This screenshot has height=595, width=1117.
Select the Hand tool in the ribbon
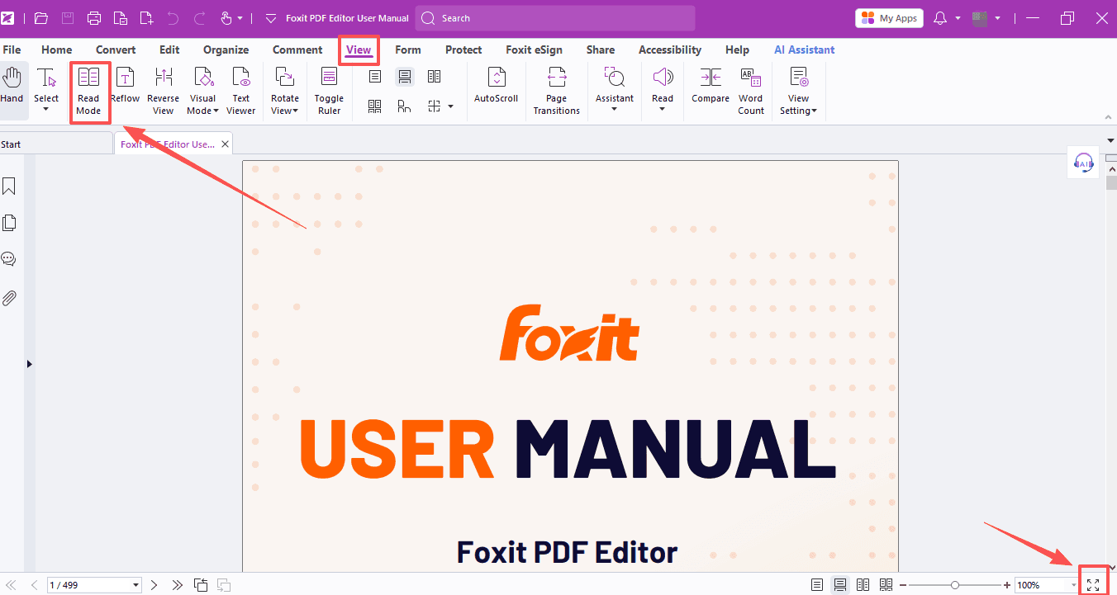12,86
